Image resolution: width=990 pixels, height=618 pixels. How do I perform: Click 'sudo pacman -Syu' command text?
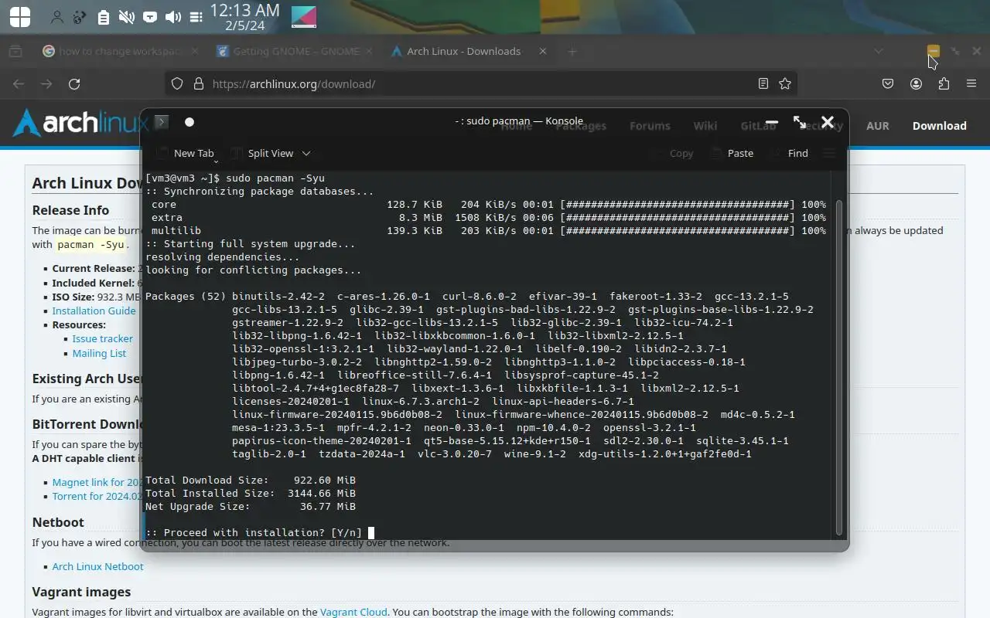click(x=275, y=178)
